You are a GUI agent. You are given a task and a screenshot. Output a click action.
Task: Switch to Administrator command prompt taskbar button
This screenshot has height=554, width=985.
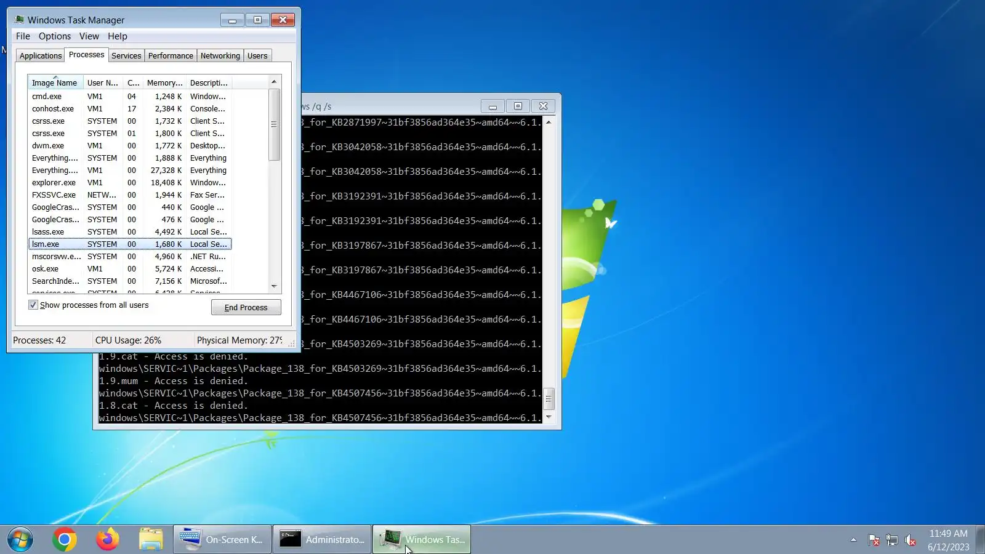(322, 540)
